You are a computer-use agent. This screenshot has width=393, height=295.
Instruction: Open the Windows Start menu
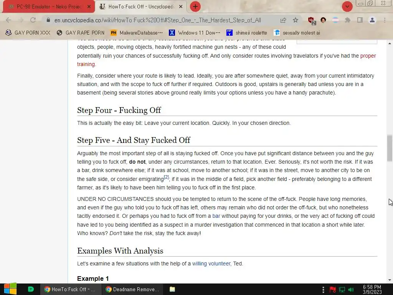pyautogui.click(x=10, y=289)
